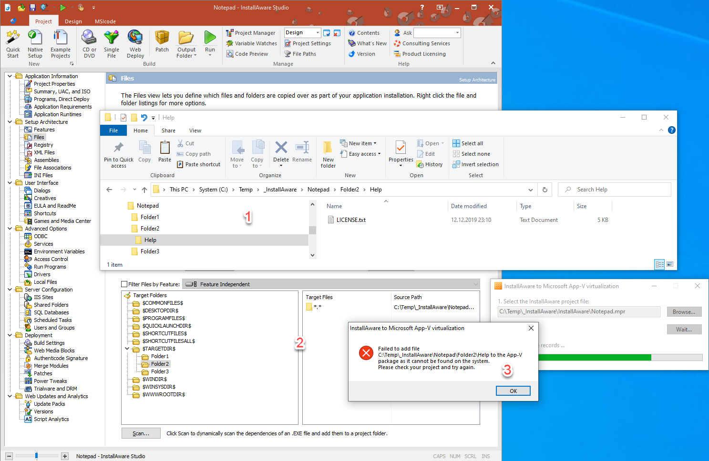Open Variable Watches

pos(252,43)
